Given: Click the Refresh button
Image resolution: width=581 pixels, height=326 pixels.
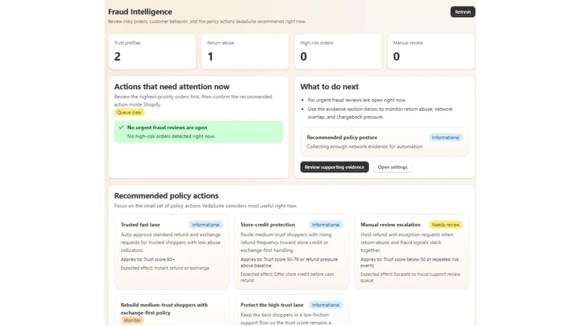Looking at the screenshot, I should coord(463,12).
